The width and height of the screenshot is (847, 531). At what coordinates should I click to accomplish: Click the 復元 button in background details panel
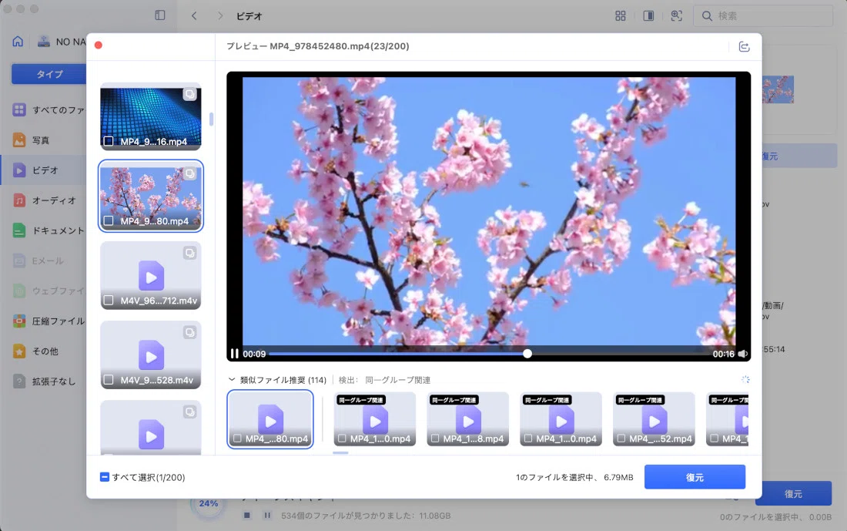(799, 156)
